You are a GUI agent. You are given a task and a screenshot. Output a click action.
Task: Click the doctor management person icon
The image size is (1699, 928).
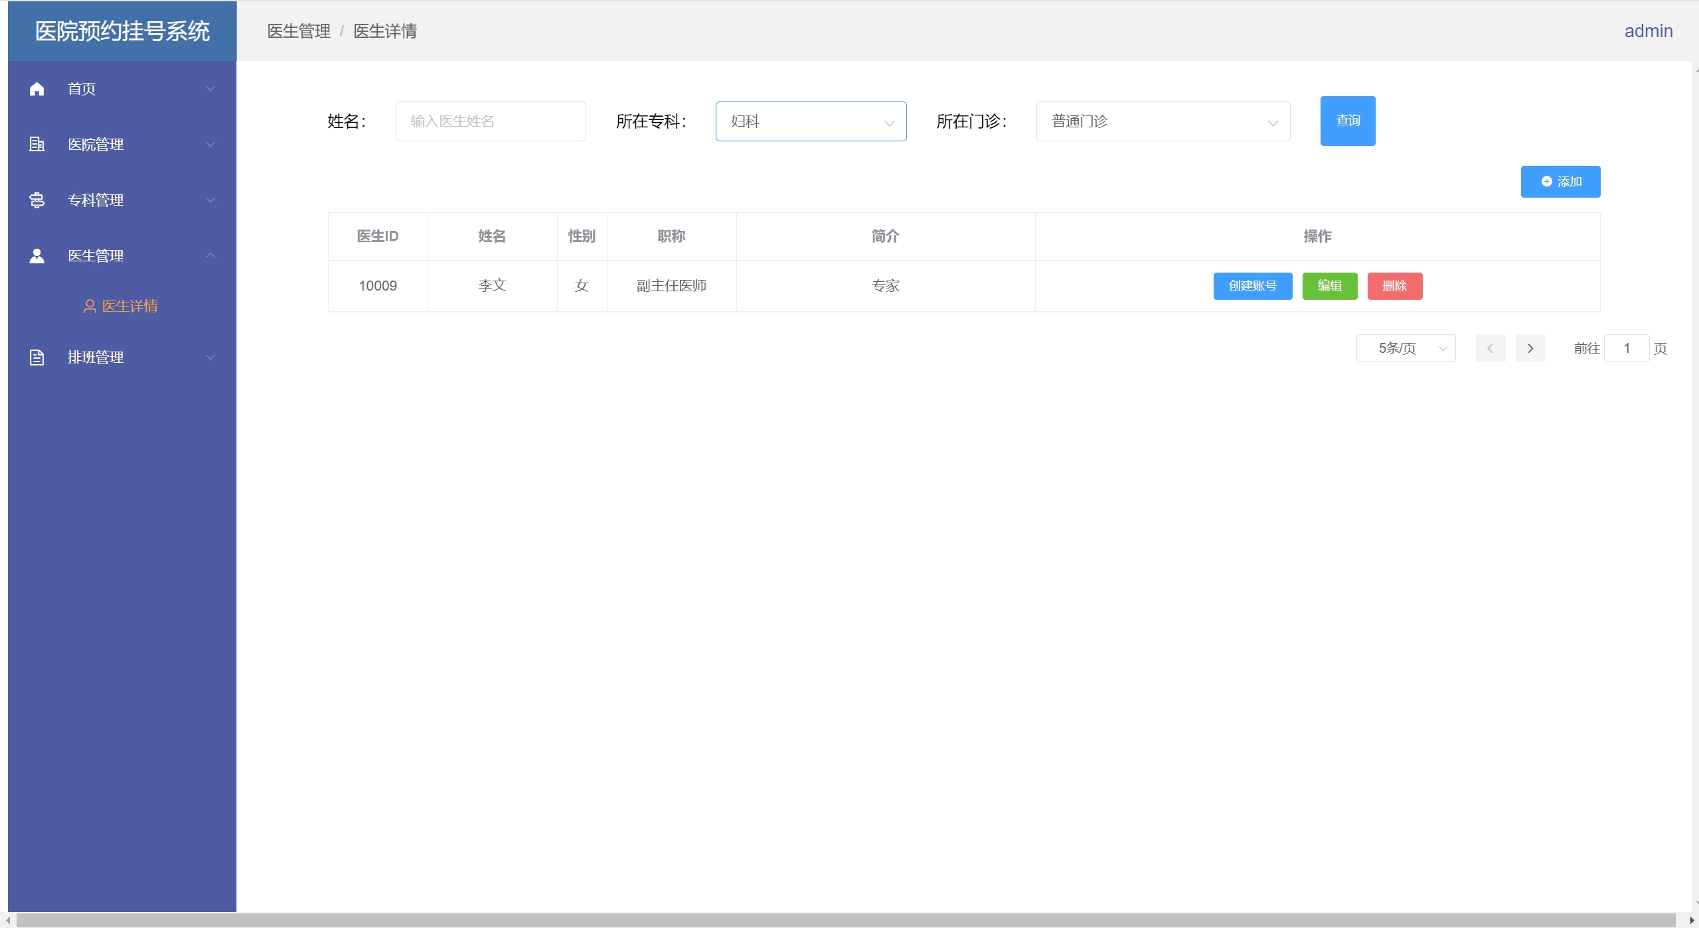coord(37,255)
